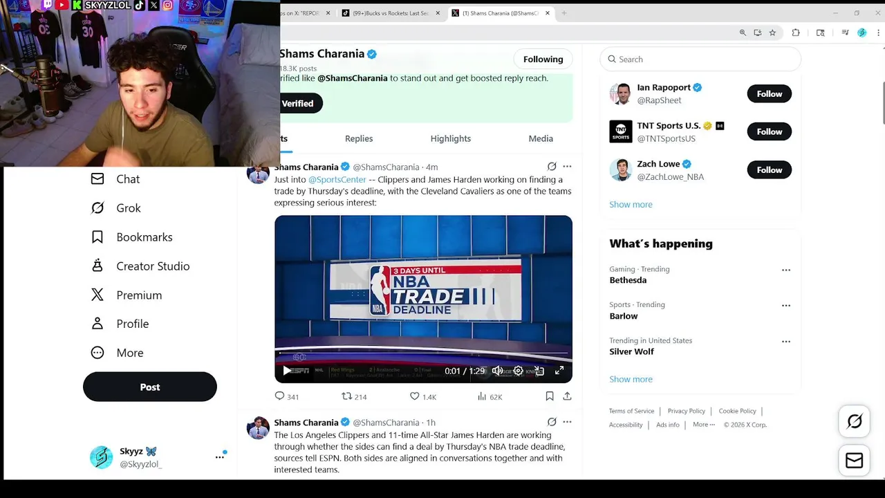
Task: Open Chrome three-dot menu
Action: point(879,33)
